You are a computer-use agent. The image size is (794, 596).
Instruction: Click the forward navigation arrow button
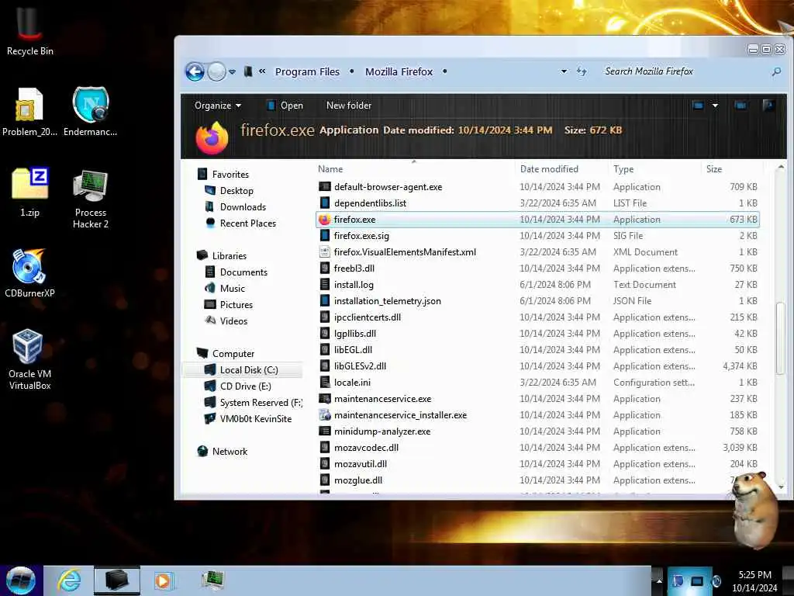coord(217,71)
